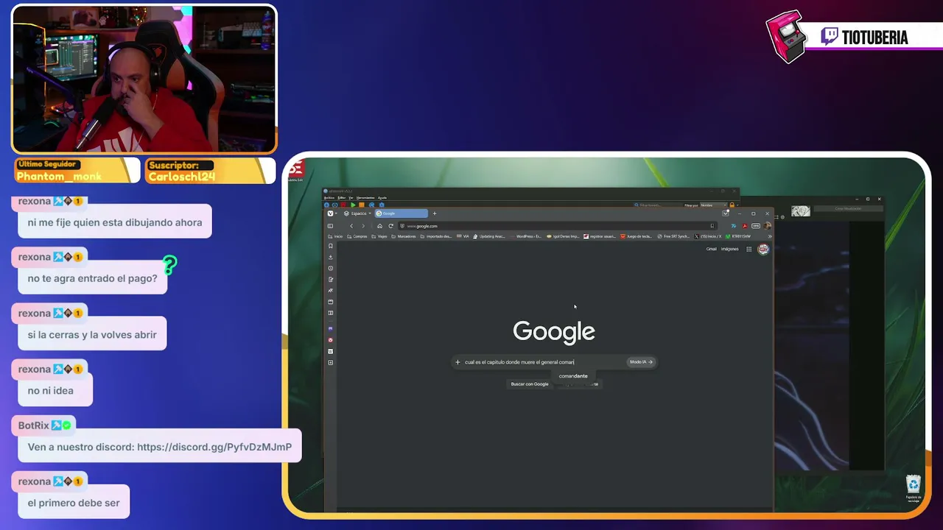The width and height of the screenshot is (943, 530).
Task: Open a new browser tab
Action: 435,213
